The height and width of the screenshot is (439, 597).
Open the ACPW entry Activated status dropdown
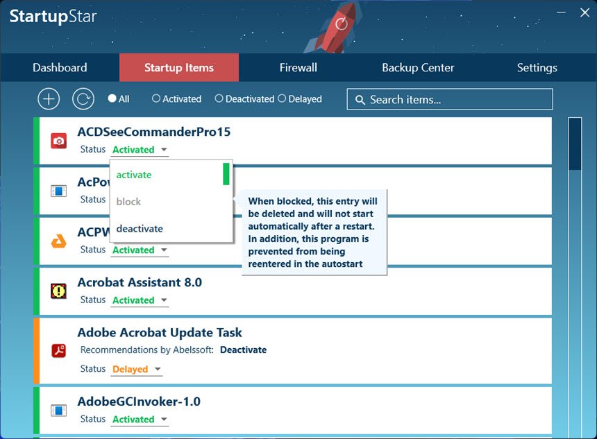[x=140, y=250]
